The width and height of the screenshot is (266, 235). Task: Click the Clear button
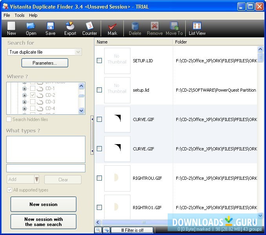tap(63, 179)
